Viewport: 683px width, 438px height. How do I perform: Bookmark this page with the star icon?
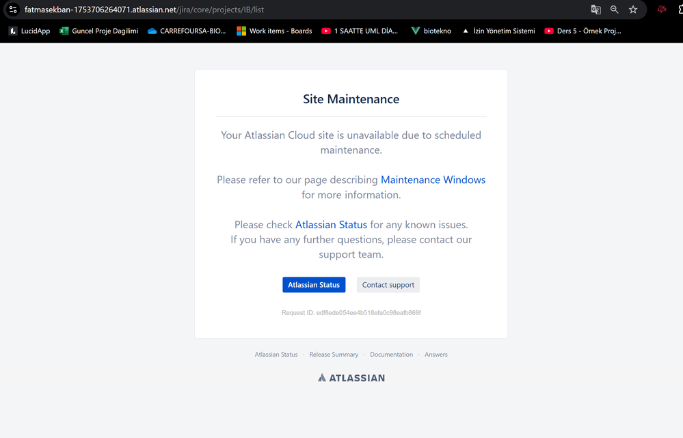click(633, 10)
